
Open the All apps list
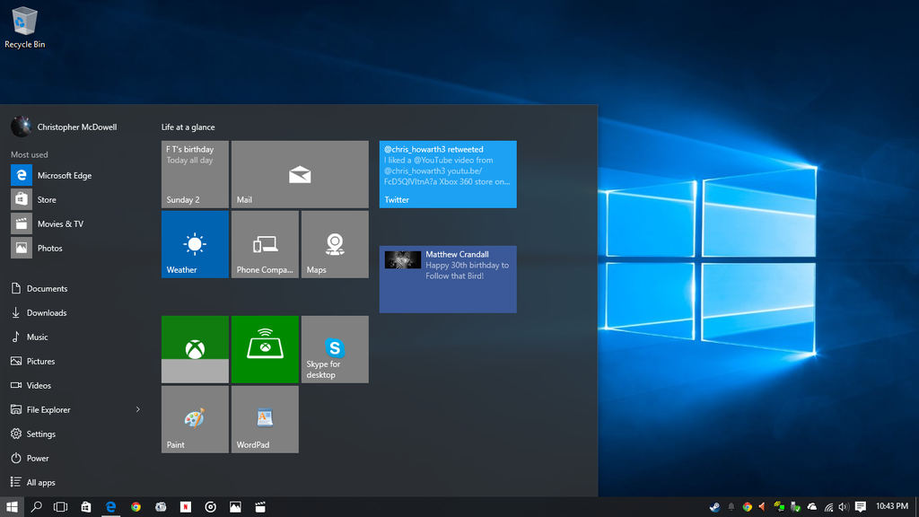(x=40, y=483)
